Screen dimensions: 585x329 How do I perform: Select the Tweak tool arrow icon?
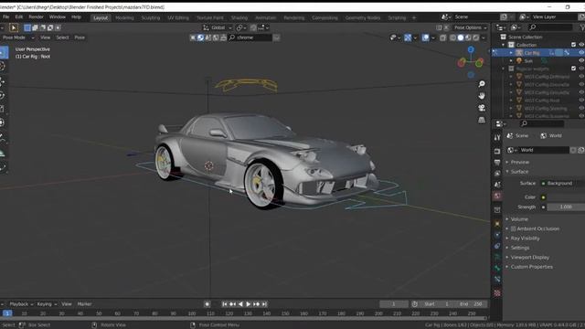point(14,27)
